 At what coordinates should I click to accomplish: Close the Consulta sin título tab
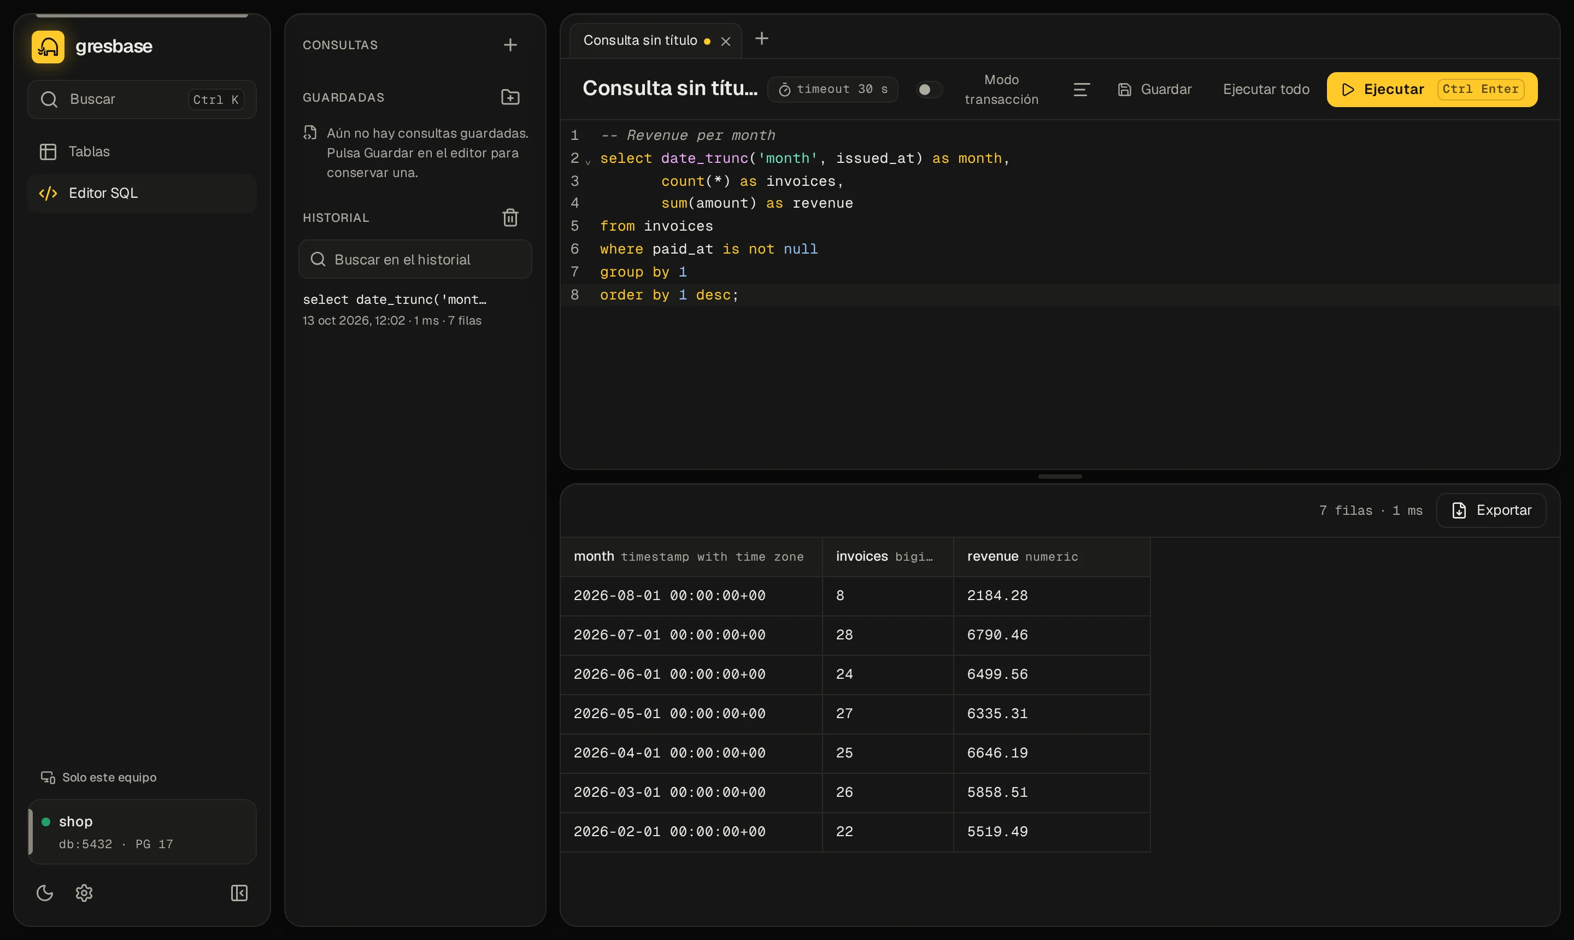coord(726,41)
